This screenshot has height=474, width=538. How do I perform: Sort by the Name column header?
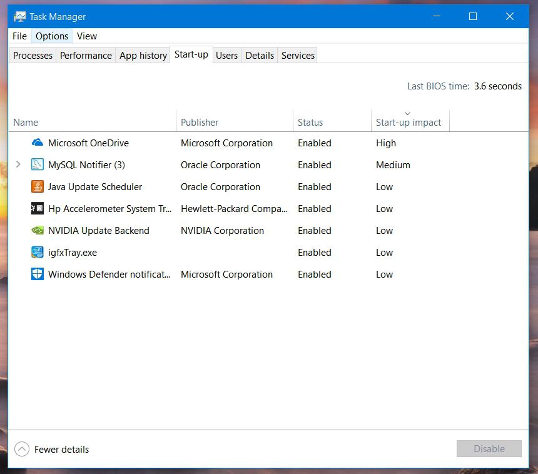pyautogui.click(x=92, y=122)
